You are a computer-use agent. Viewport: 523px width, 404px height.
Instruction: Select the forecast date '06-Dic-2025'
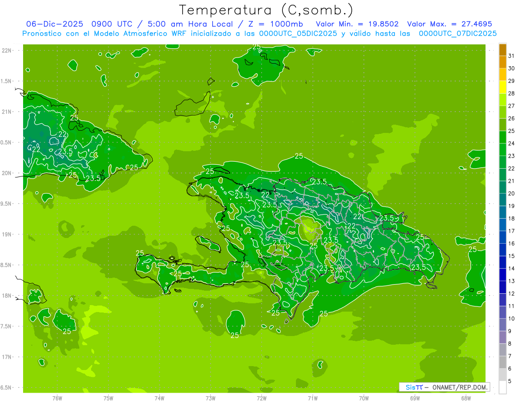56,24
